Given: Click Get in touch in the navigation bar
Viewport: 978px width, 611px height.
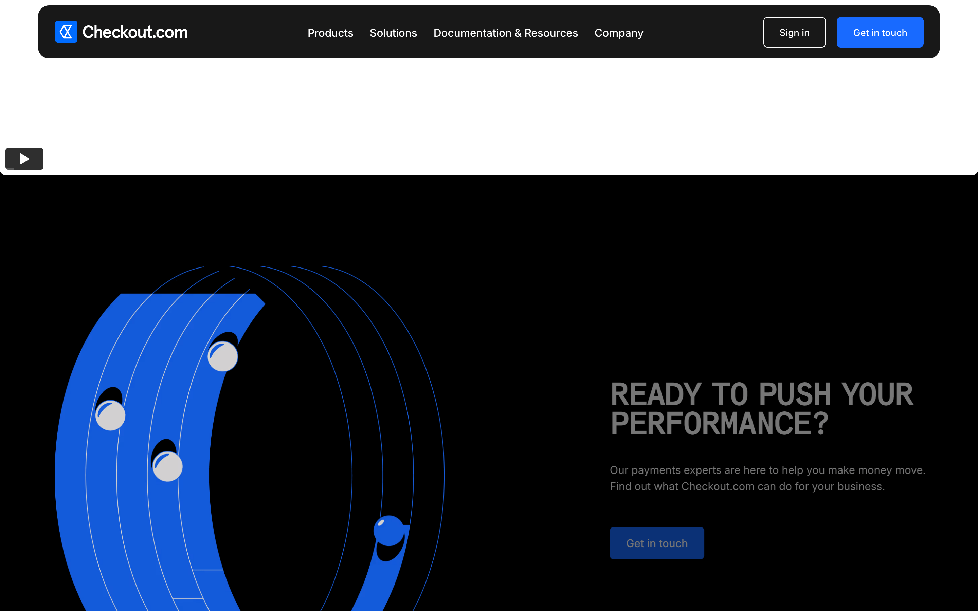Looking at the screenshot, I should [880, 32].
